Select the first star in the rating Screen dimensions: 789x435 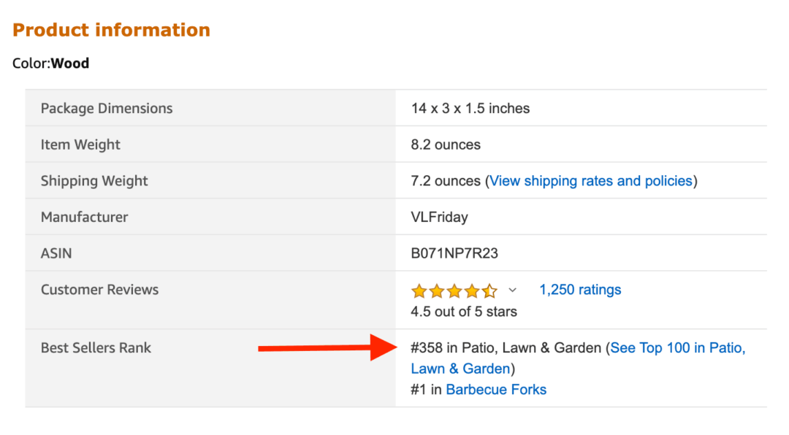coord(419,290)
